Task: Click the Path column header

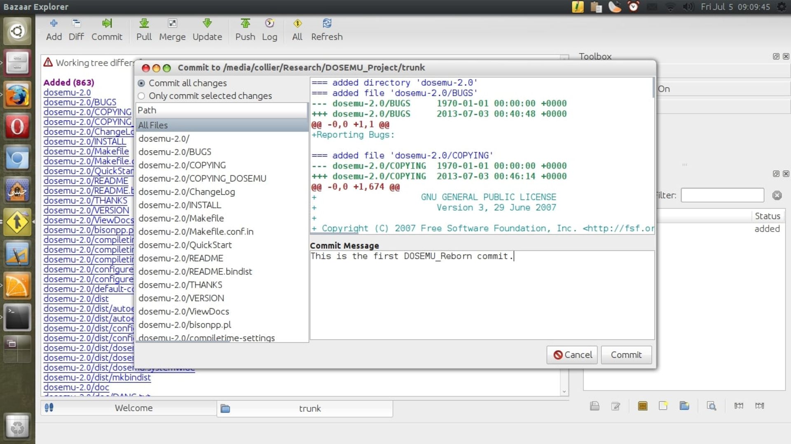Action: 222,110
